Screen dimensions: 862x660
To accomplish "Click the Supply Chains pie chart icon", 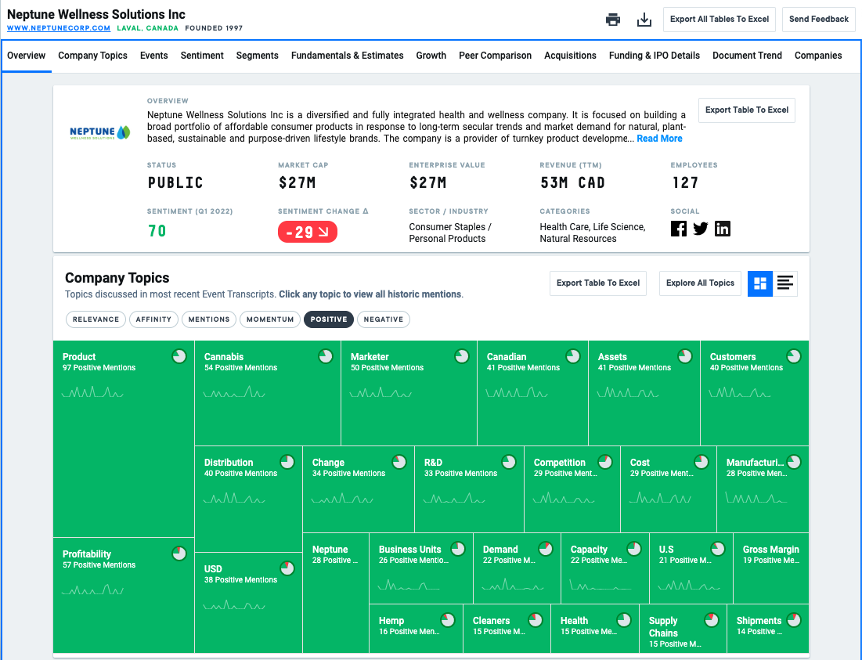I will (x=712, y=620).
